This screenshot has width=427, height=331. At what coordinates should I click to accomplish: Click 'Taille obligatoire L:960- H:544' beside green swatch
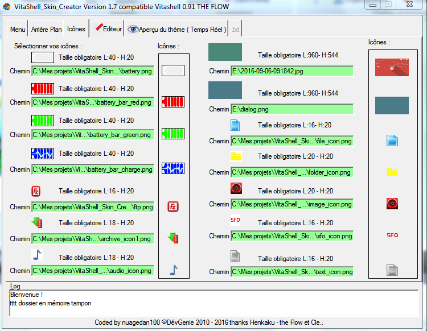point(298,55)
